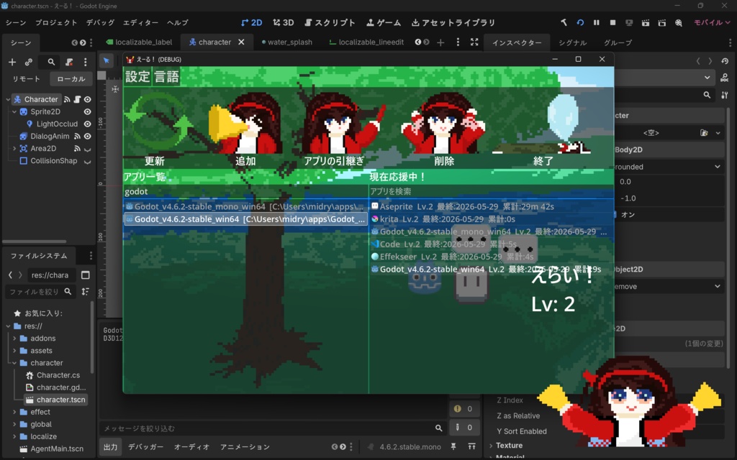Image resolution: width=737 pixels, height=460 pixels.
Task: Toggle LightOcclud node visibility eye
Action: point(87,124)
